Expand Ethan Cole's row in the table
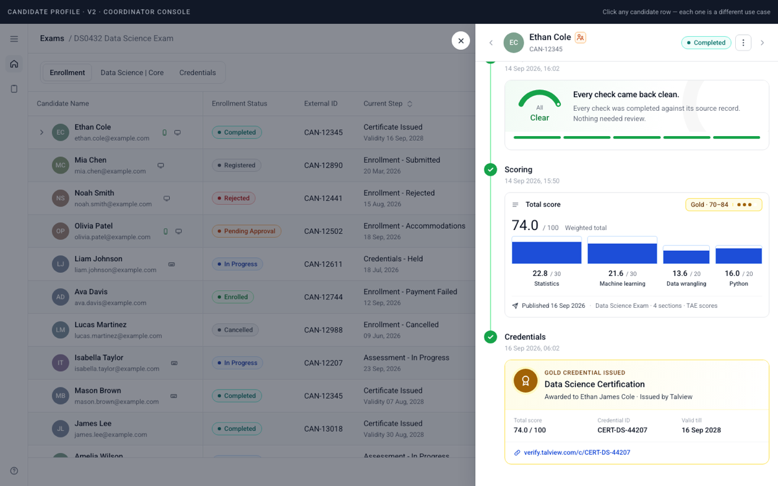 click(41, 133)
